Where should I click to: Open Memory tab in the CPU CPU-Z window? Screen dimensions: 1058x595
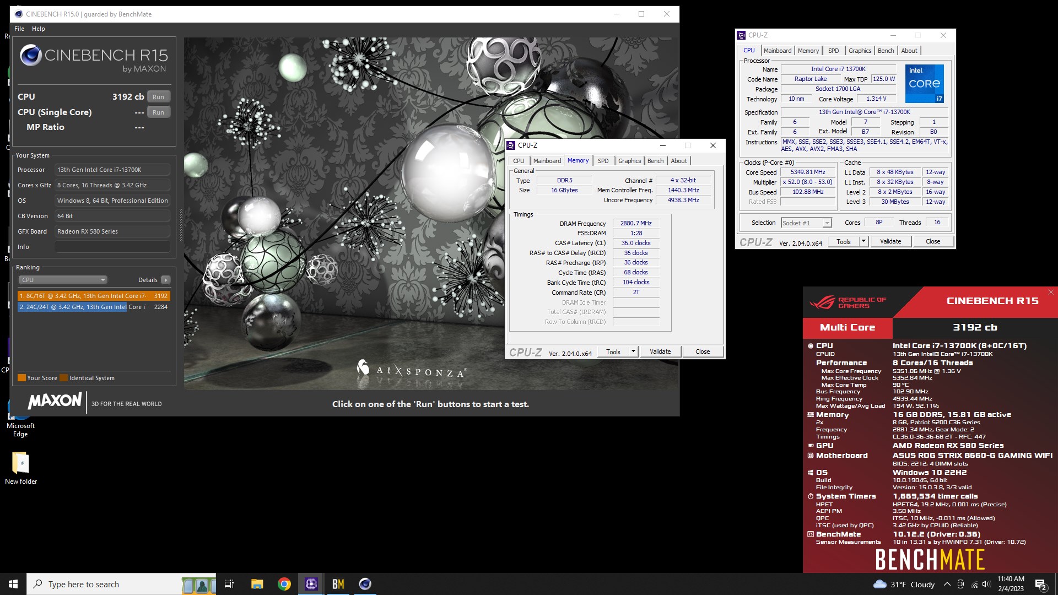[x=808, y=51]
